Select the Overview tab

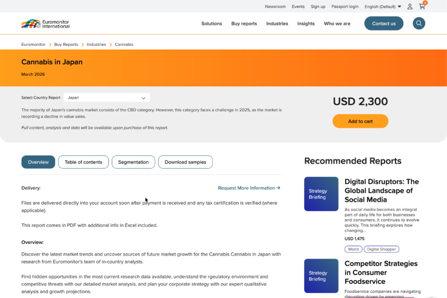click(38, 162)
